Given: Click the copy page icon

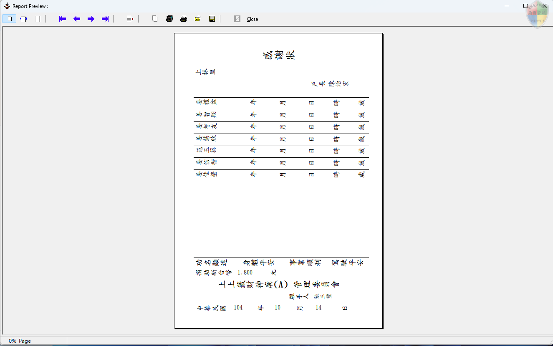Looking at the screenshot, I should (x=154, y=19).
